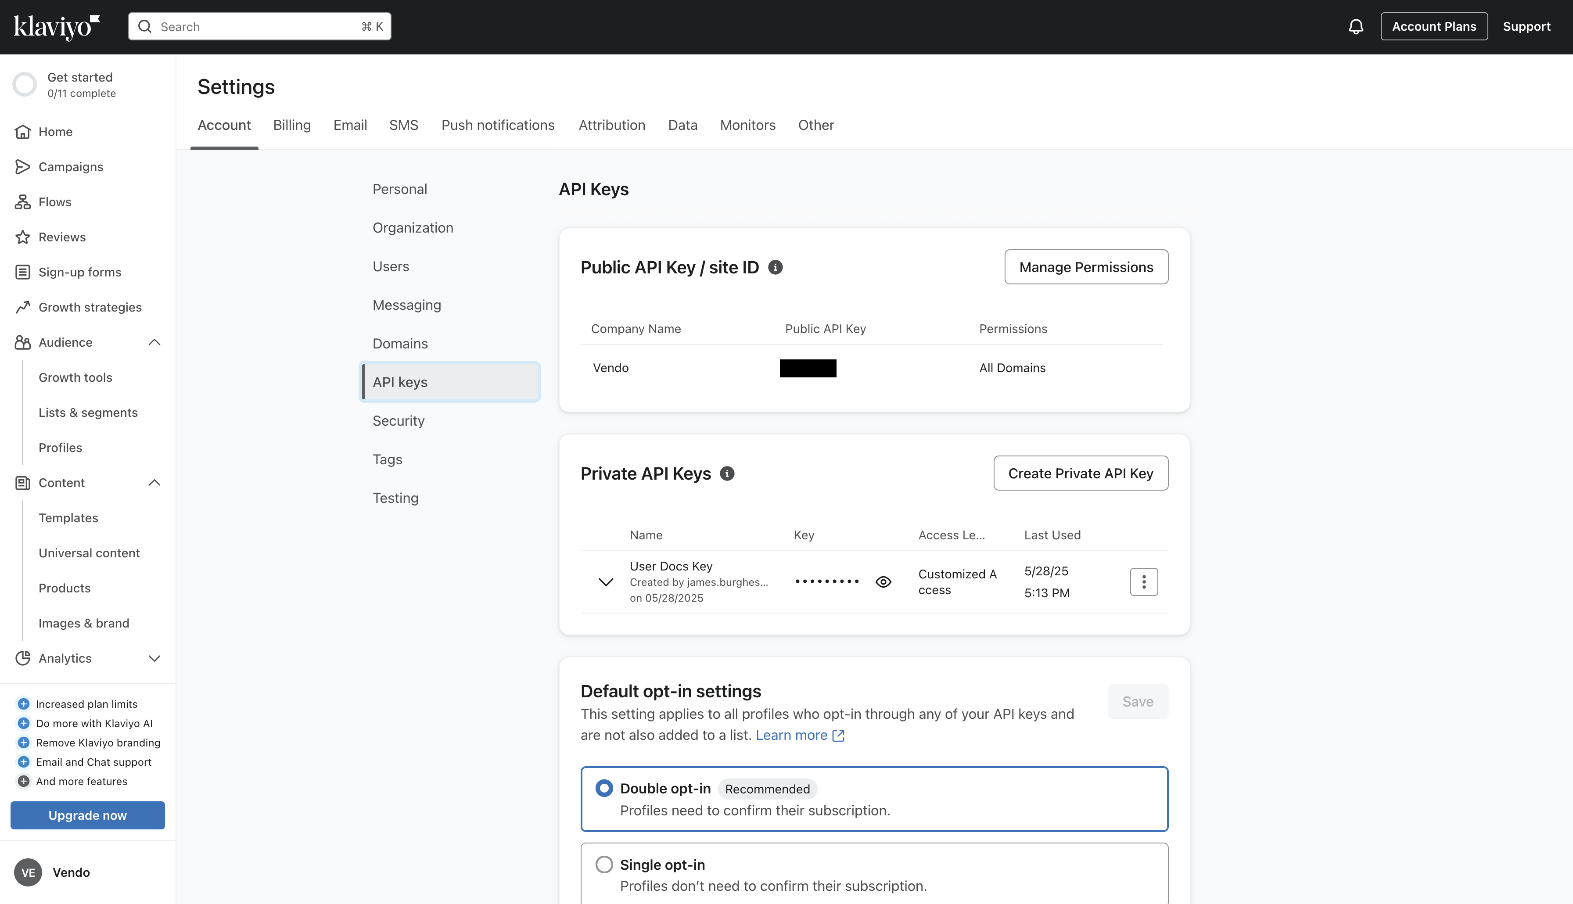Viewport: 1573px width, 904px height.
Task: Open Images & brand
Action: click(x=84, y=623)
